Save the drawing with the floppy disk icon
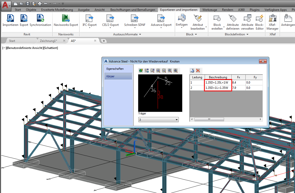 point(28,4)
